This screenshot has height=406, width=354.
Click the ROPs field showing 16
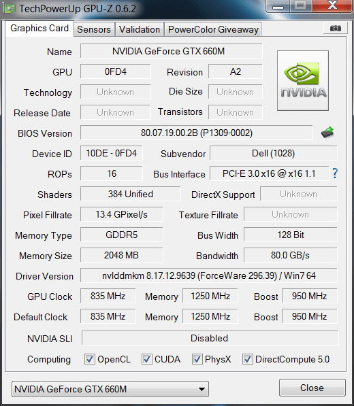[x=111, y=173]
